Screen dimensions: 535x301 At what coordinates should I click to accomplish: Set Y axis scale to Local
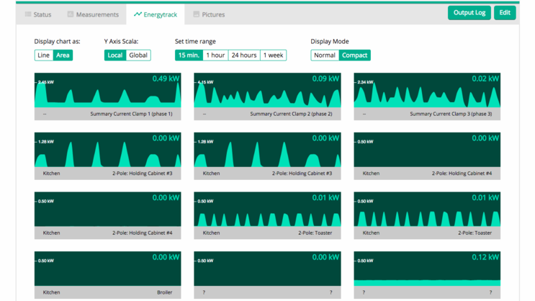(x=114, y=55)
